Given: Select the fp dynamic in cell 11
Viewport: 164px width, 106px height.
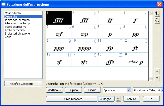Looking at the screenshot, I should (x=110, y=48).
